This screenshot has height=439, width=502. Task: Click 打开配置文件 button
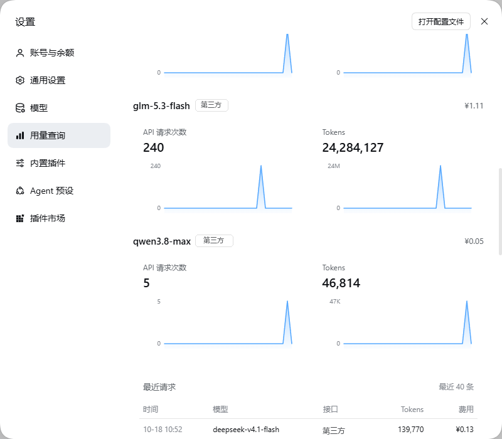coord(441,21)
